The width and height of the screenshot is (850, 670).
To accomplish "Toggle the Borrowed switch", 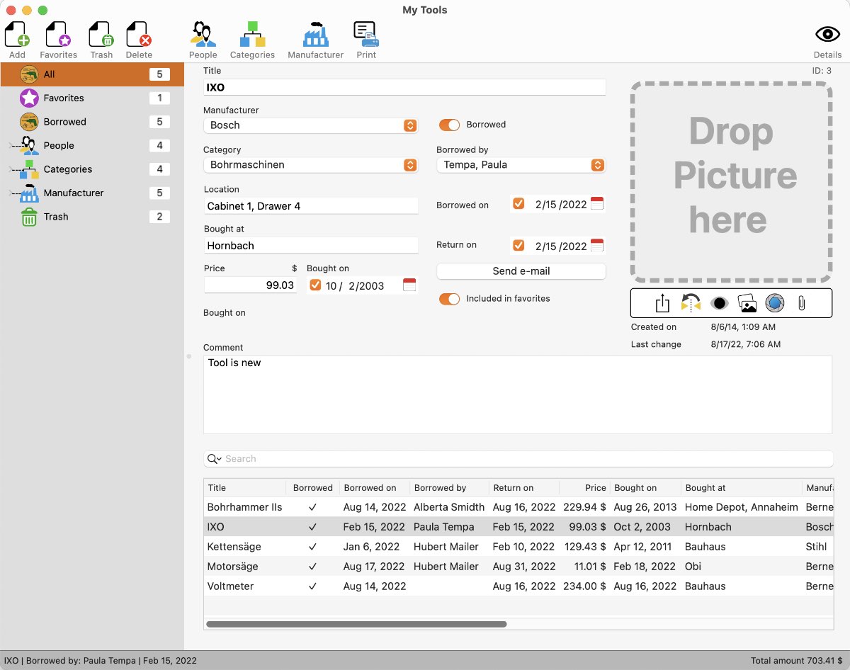I will click(x=449, y=125).
